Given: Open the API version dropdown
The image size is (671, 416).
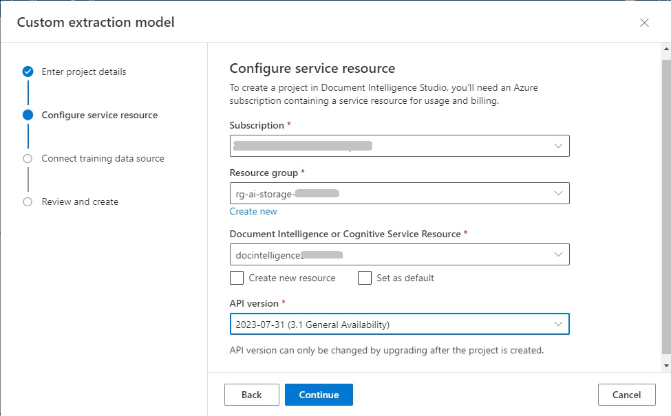Looking at the screenshot, I should pyautogui.click(x=399, y=324).
